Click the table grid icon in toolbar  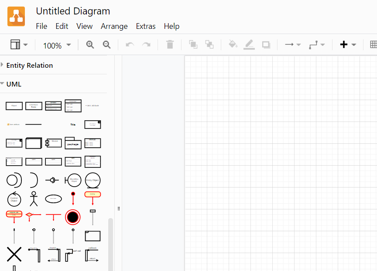click(374, 45)
